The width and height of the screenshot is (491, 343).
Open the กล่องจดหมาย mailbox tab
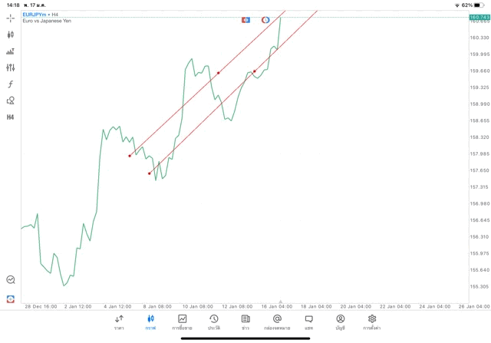pos(277,322)
